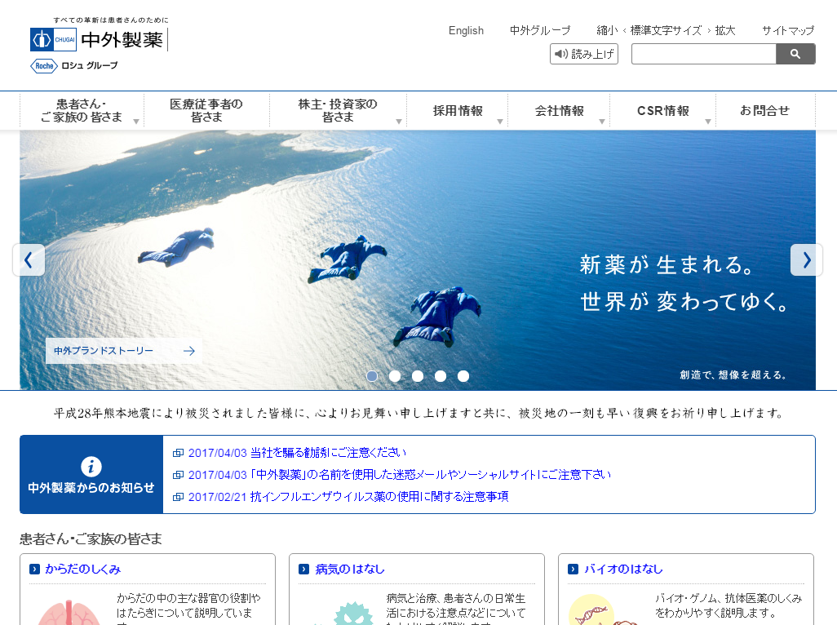Open 医療従事者の皆さま menu

(x=206, y=110)
